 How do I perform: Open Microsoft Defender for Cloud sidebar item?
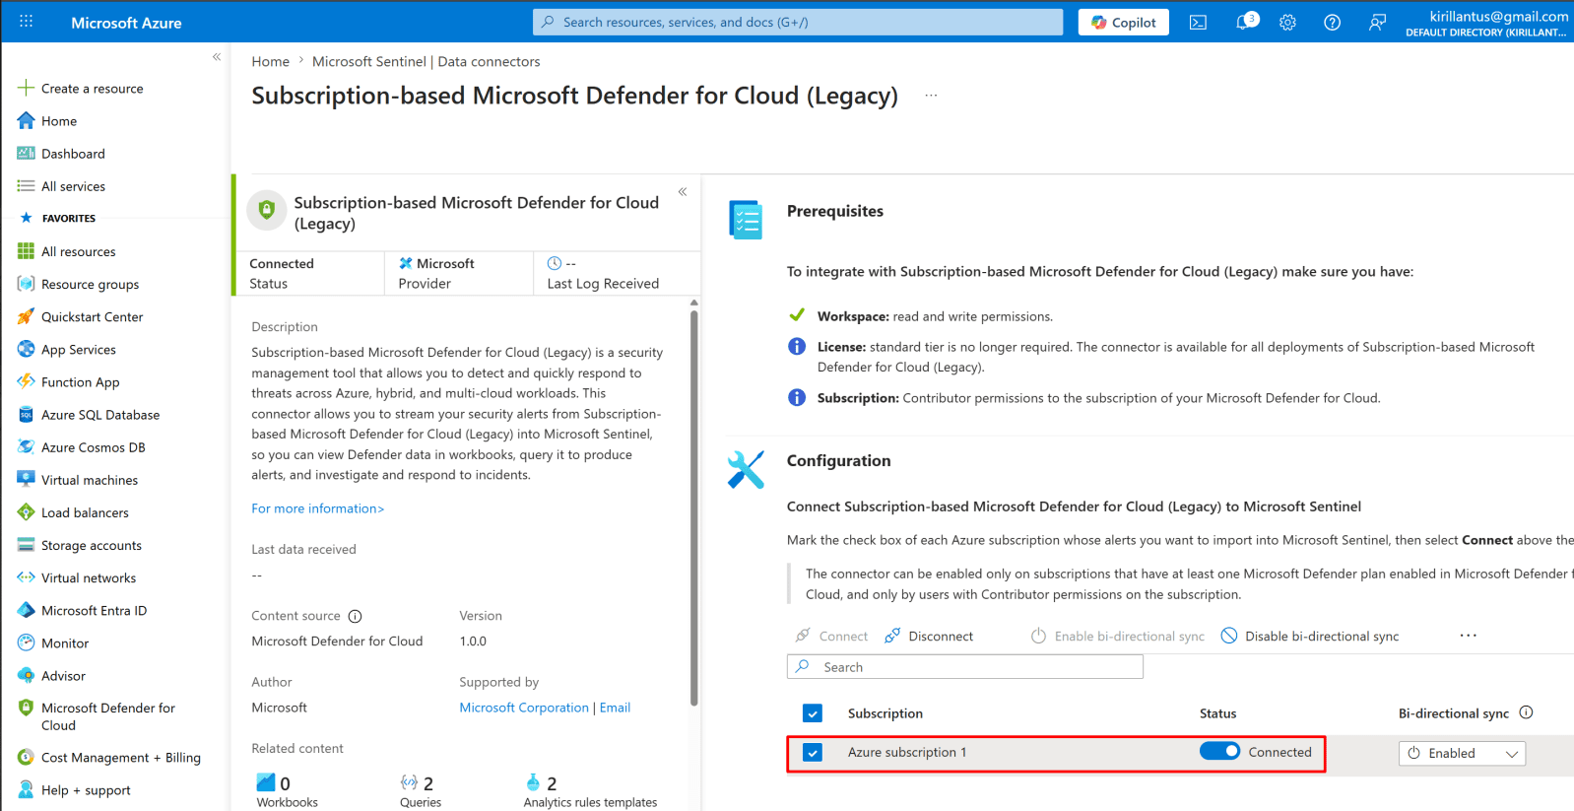(107, 716)
